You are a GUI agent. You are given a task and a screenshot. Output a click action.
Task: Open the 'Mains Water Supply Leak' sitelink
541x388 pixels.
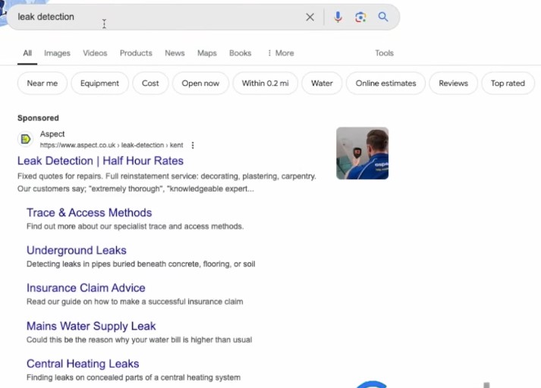pos(91,326)
